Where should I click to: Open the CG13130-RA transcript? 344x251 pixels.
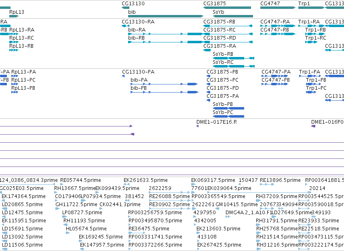click(138, 22)
